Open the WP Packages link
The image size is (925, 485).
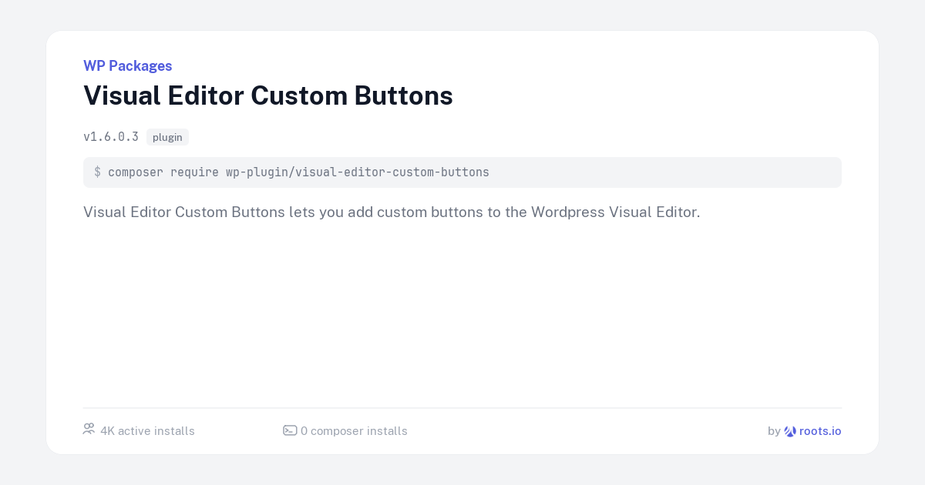[x=127, y=66]
